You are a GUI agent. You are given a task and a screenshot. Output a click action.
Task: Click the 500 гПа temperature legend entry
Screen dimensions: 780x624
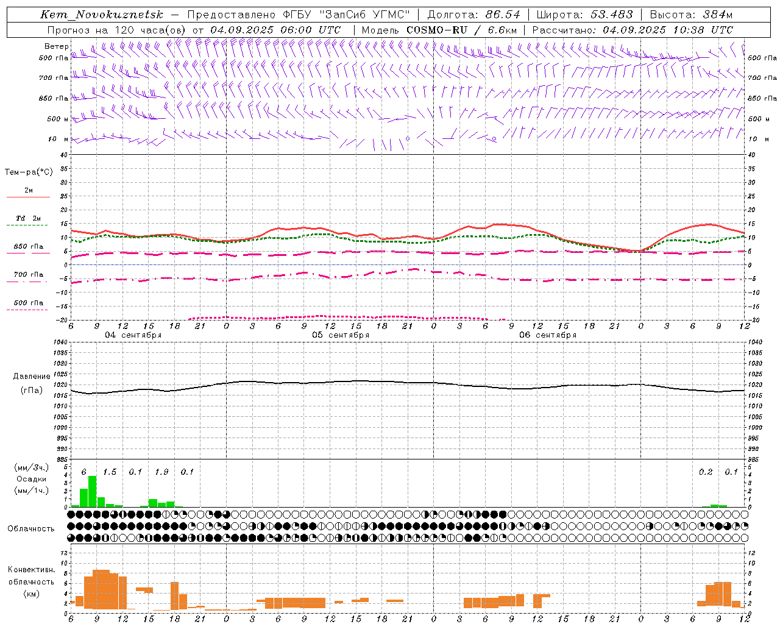(29, 303)
